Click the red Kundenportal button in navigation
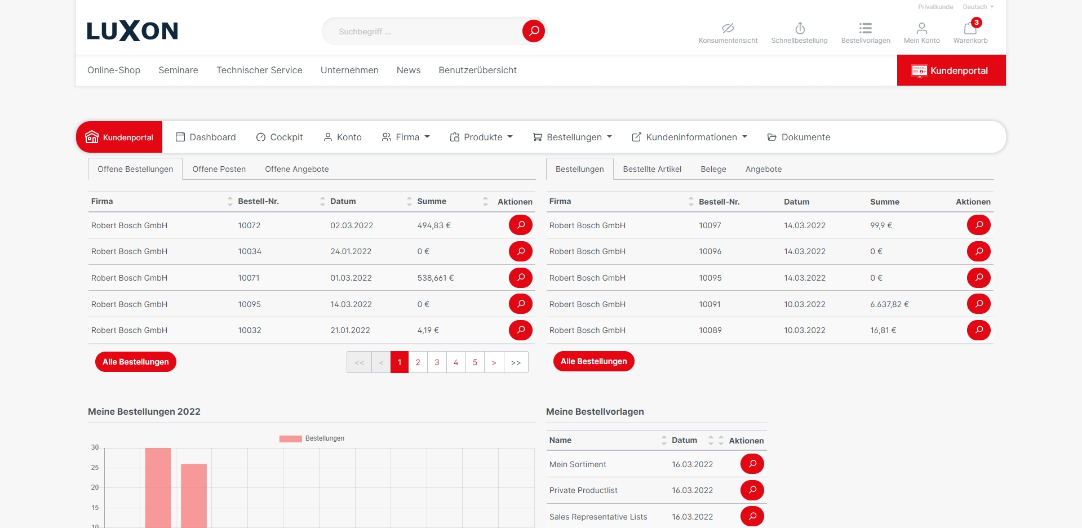 point(951,70)
